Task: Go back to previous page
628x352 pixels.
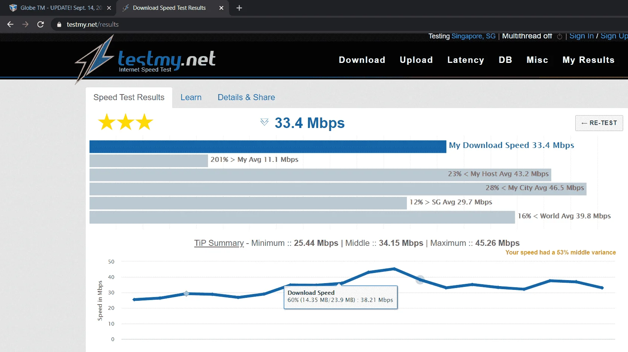Action: (10, 24)
